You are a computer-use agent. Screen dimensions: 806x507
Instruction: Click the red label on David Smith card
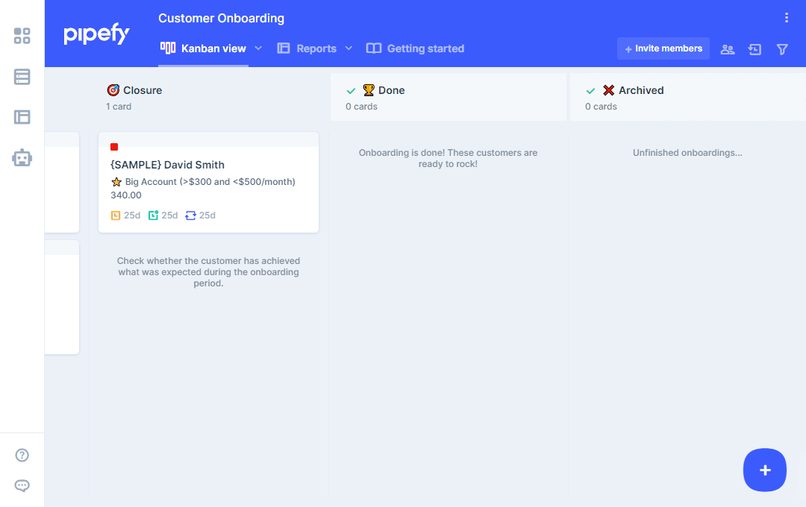click(x=114, y=147)
